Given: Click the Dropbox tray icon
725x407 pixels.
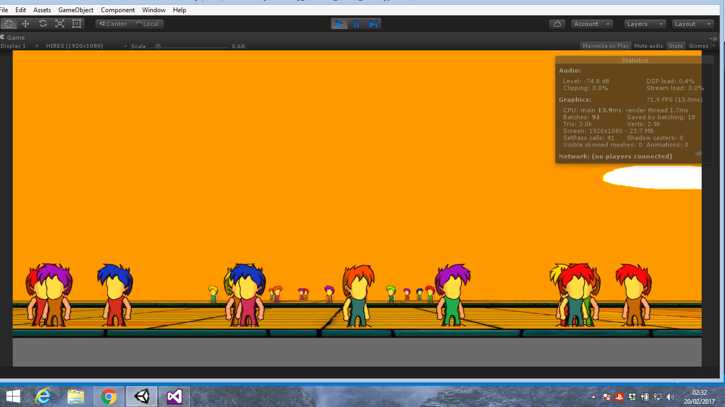Looking at the screenshot, I should [x=632, y=397].
